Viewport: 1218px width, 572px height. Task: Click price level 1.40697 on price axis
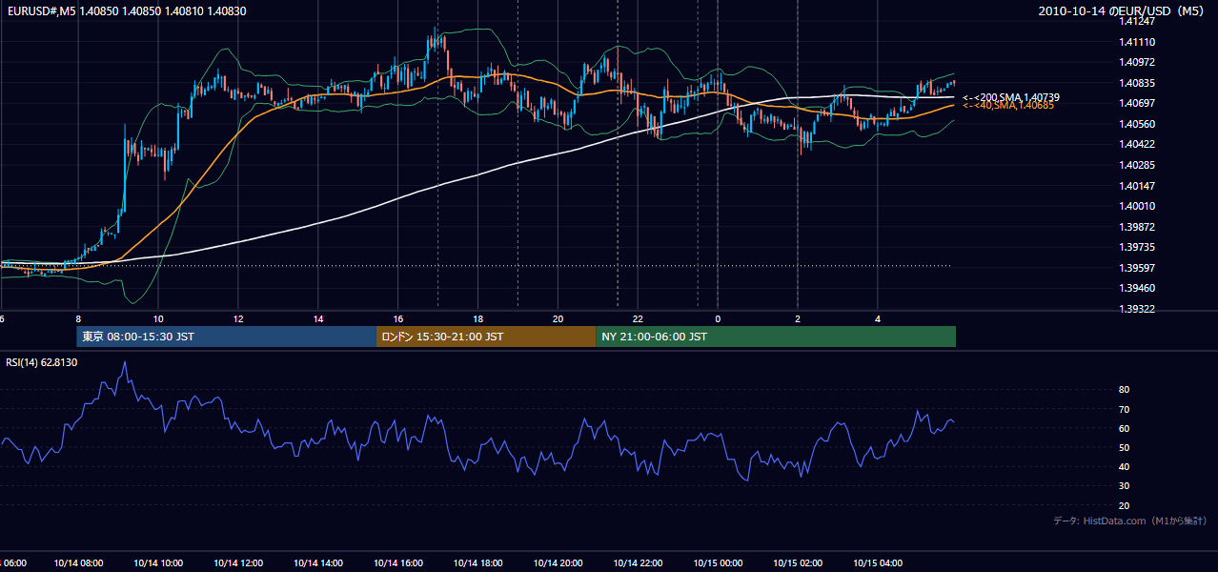[x=1139, y=103]
